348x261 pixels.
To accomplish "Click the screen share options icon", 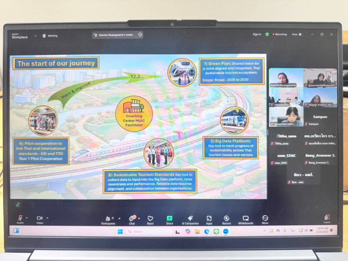I will coord(140,35).
